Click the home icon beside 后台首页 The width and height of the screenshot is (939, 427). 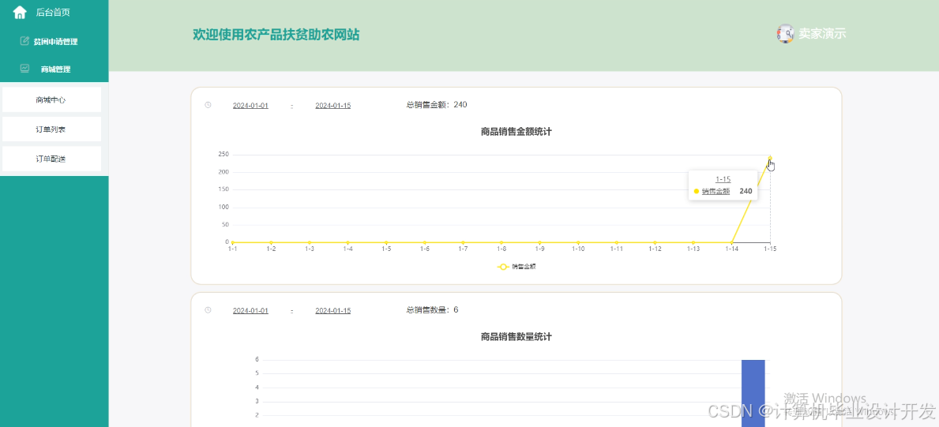coord(20,12)
